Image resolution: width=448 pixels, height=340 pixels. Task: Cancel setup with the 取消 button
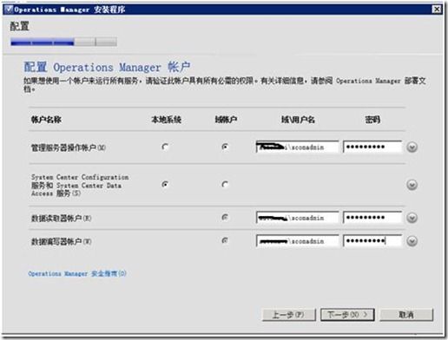pyautogui.click(x=406, y=315)
